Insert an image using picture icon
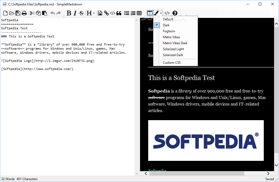The height and width of the screenshot is (182, 279). point(100,13)
